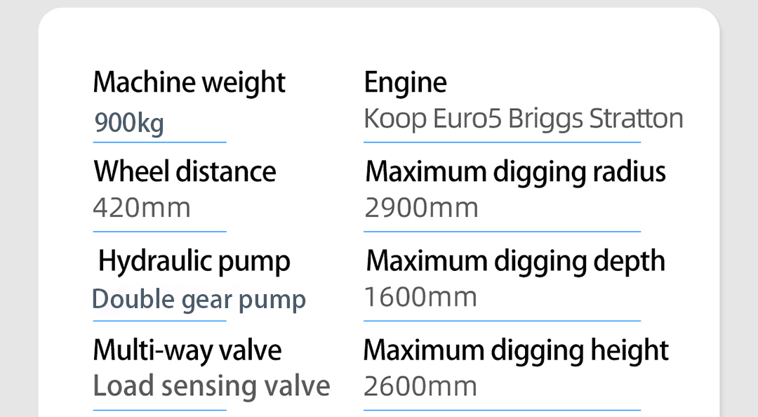Select the Double gear pump text

coord(199,300)
